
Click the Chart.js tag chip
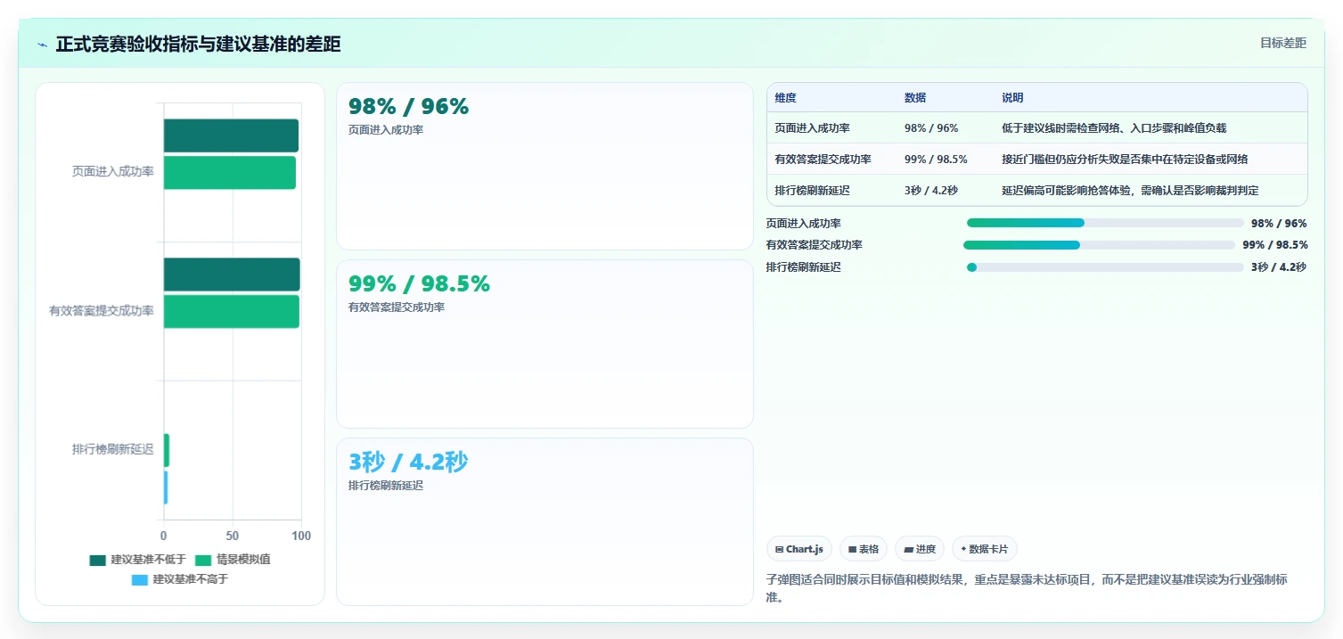(799, 549)
